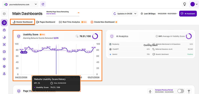This screenshot has width=199, height=94.
Task: Click 04/22/2026 axis date label
Action: click(x=21, y=77)
